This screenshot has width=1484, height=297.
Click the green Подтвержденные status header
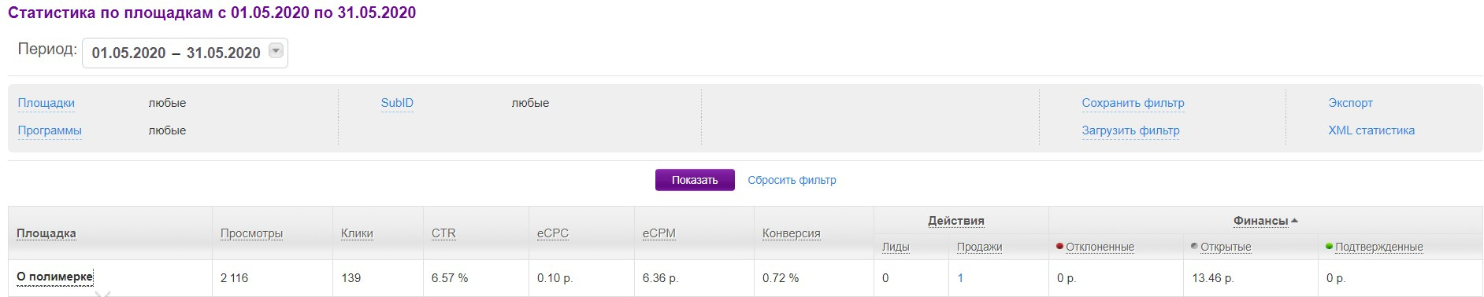(1375, 247)
